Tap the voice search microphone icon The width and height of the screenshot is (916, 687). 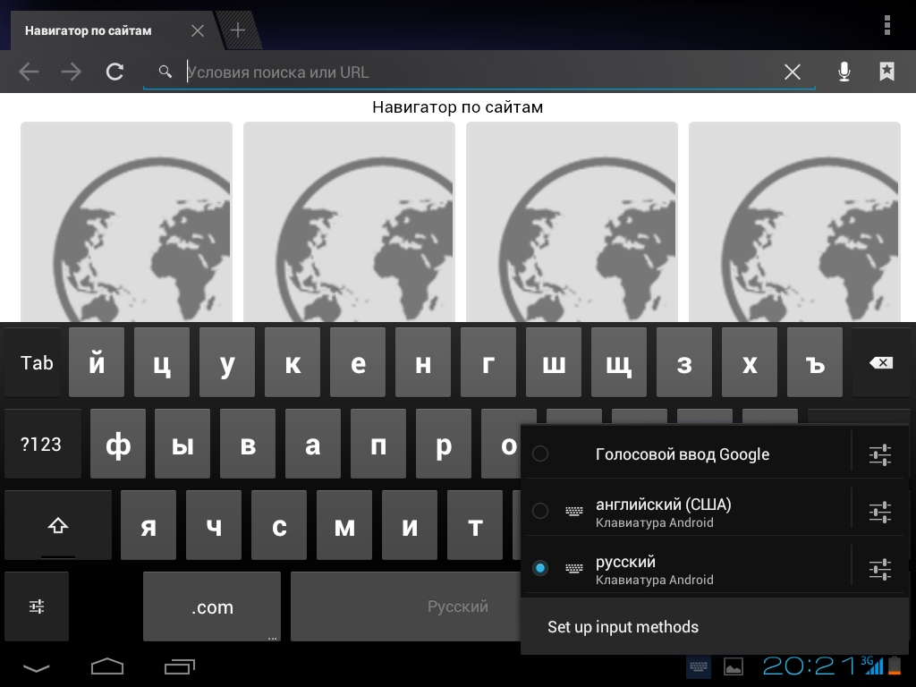(x=844, y=72)
